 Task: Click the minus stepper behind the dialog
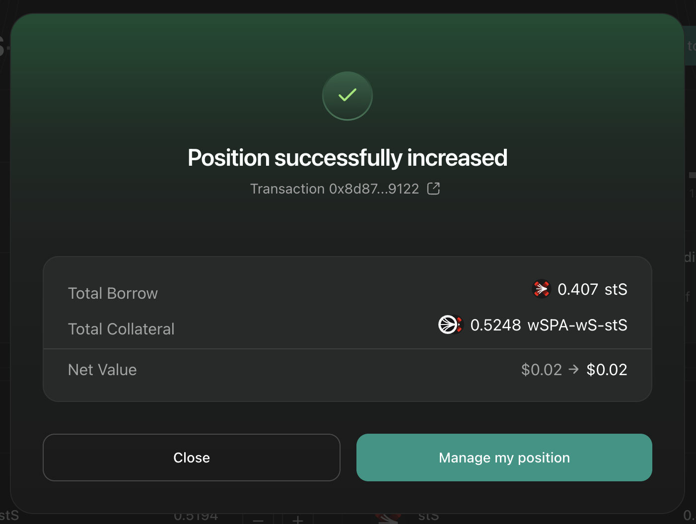[258, 520]
